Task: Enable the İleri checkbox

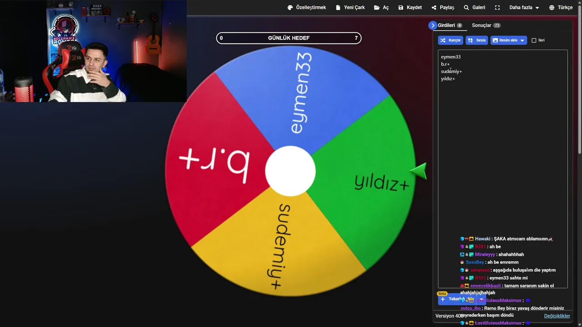Action: click(534, 40)
